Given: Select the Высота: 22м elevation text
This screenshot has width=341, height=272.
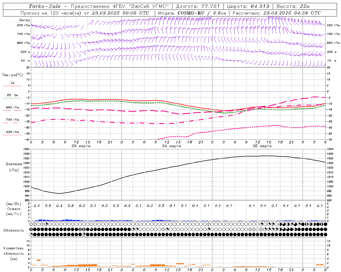Looking at the screenshot, I should click(x=293, y=6).
